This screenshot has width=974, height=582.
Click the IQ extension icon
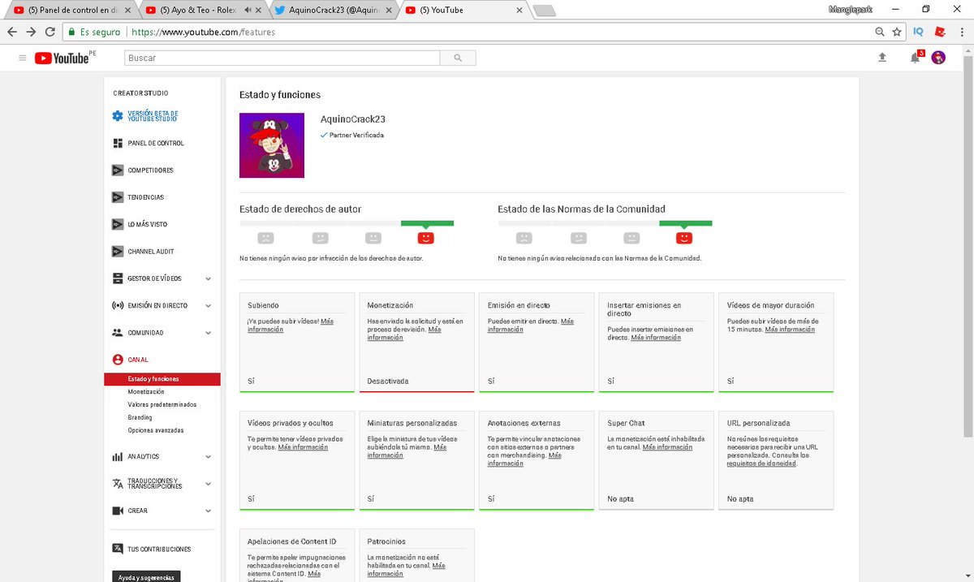tap(918, 32)
